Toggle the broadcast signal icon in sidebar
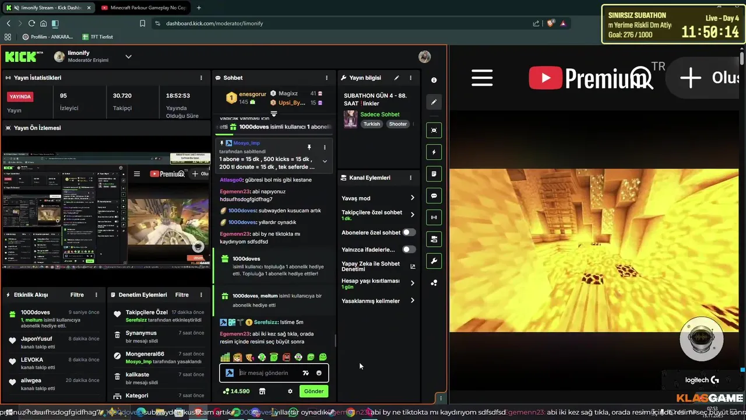Screen dimensions: 746x420 click(434, 218)
